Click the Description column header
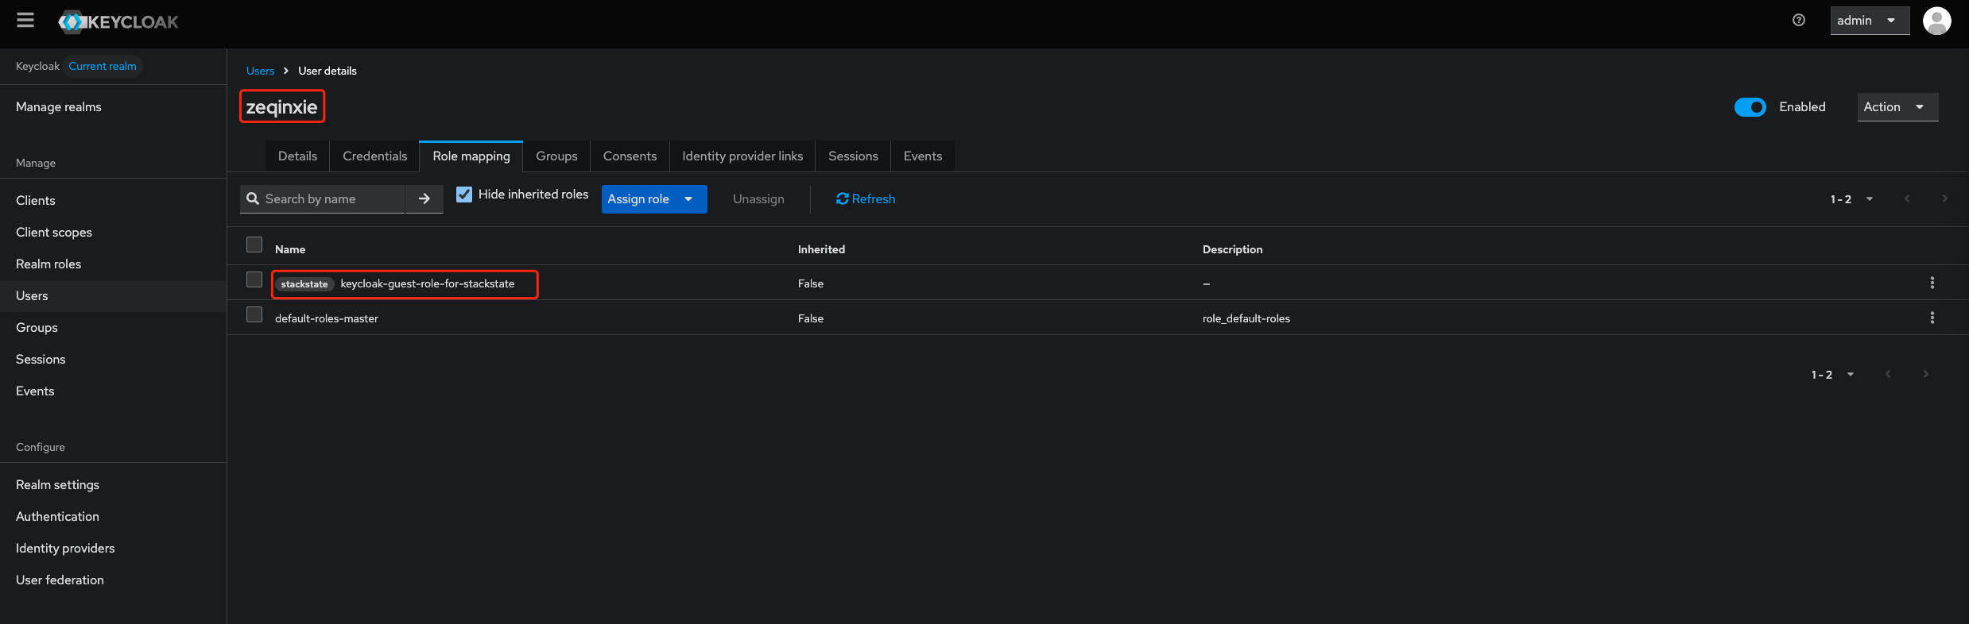The image size is (1969, 624). click(1232, 249)
